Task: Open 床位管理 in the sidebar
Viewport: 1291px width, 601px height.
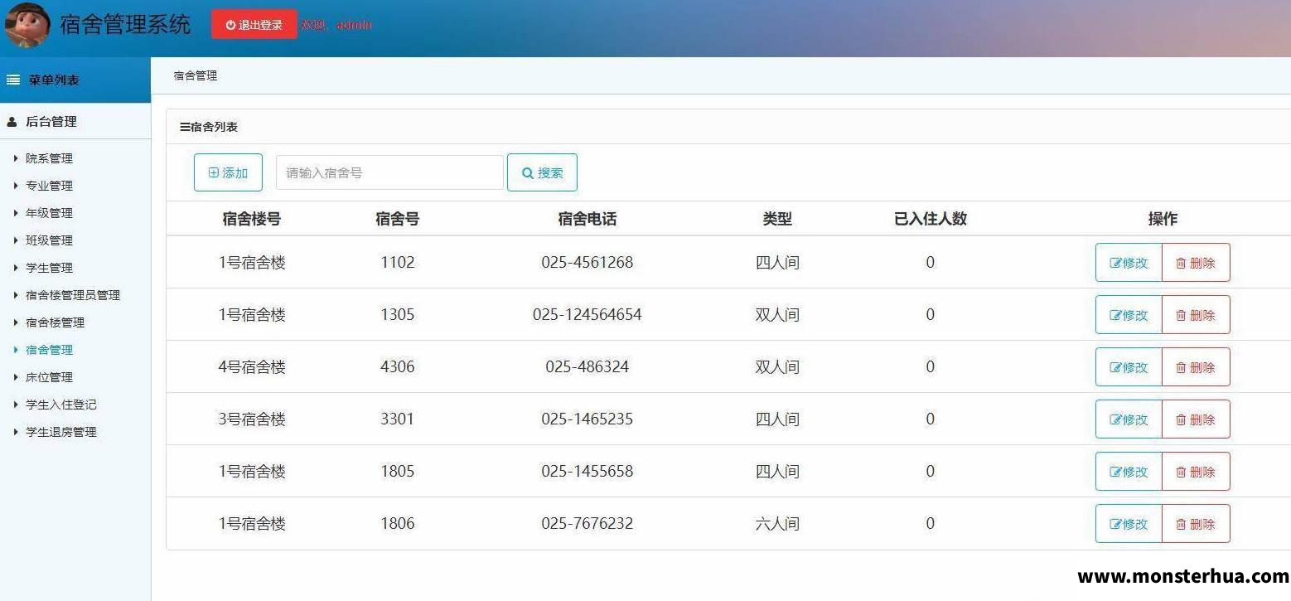Action: click(x=49, y=377)
